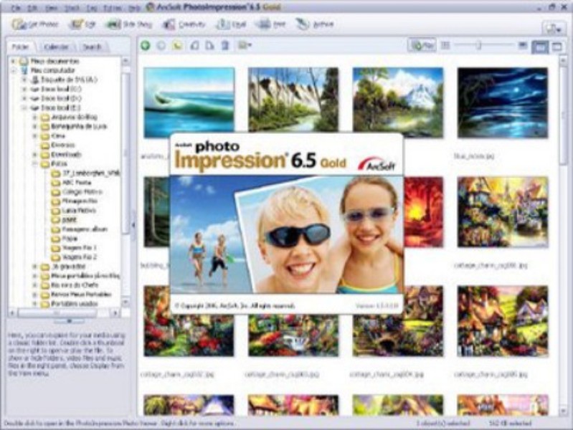Click the grey round button in browser toolbar
The width and height of the screenshot is (573, 430).
tap(161, 46)
